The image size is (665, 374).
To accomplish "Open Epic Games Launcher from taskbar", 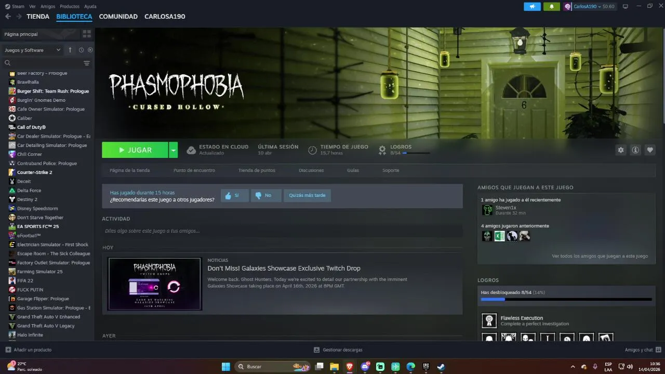I will (x=426, y=366).
